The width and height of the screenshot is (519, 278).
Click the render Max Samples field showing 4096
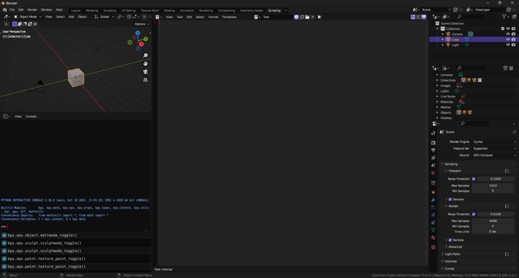point(493,221)
